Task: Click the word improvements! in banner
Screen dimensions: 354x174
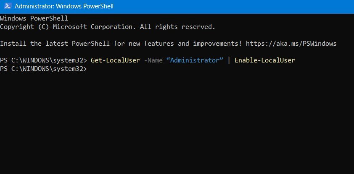Action: (217, 44)
